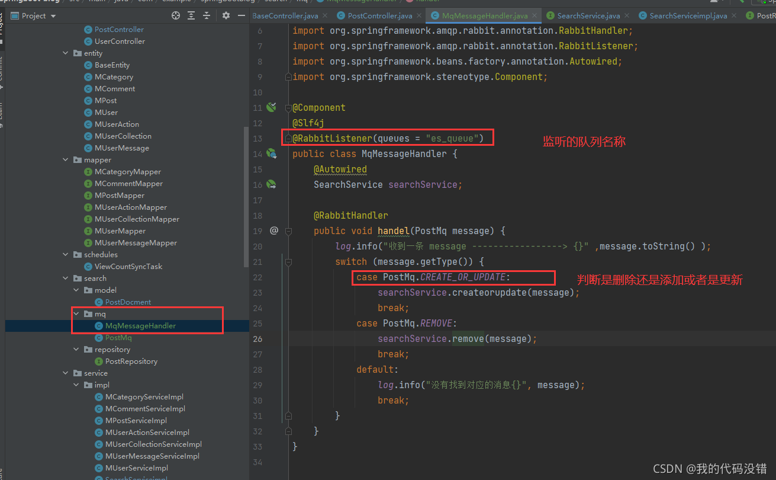
Task: Click the @ gutter marker on line 19
Action: tap(273, 231)
